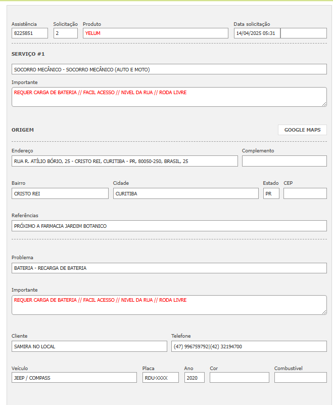
Task: Select the empty Complemento field
Action: [x=284, y=161]
